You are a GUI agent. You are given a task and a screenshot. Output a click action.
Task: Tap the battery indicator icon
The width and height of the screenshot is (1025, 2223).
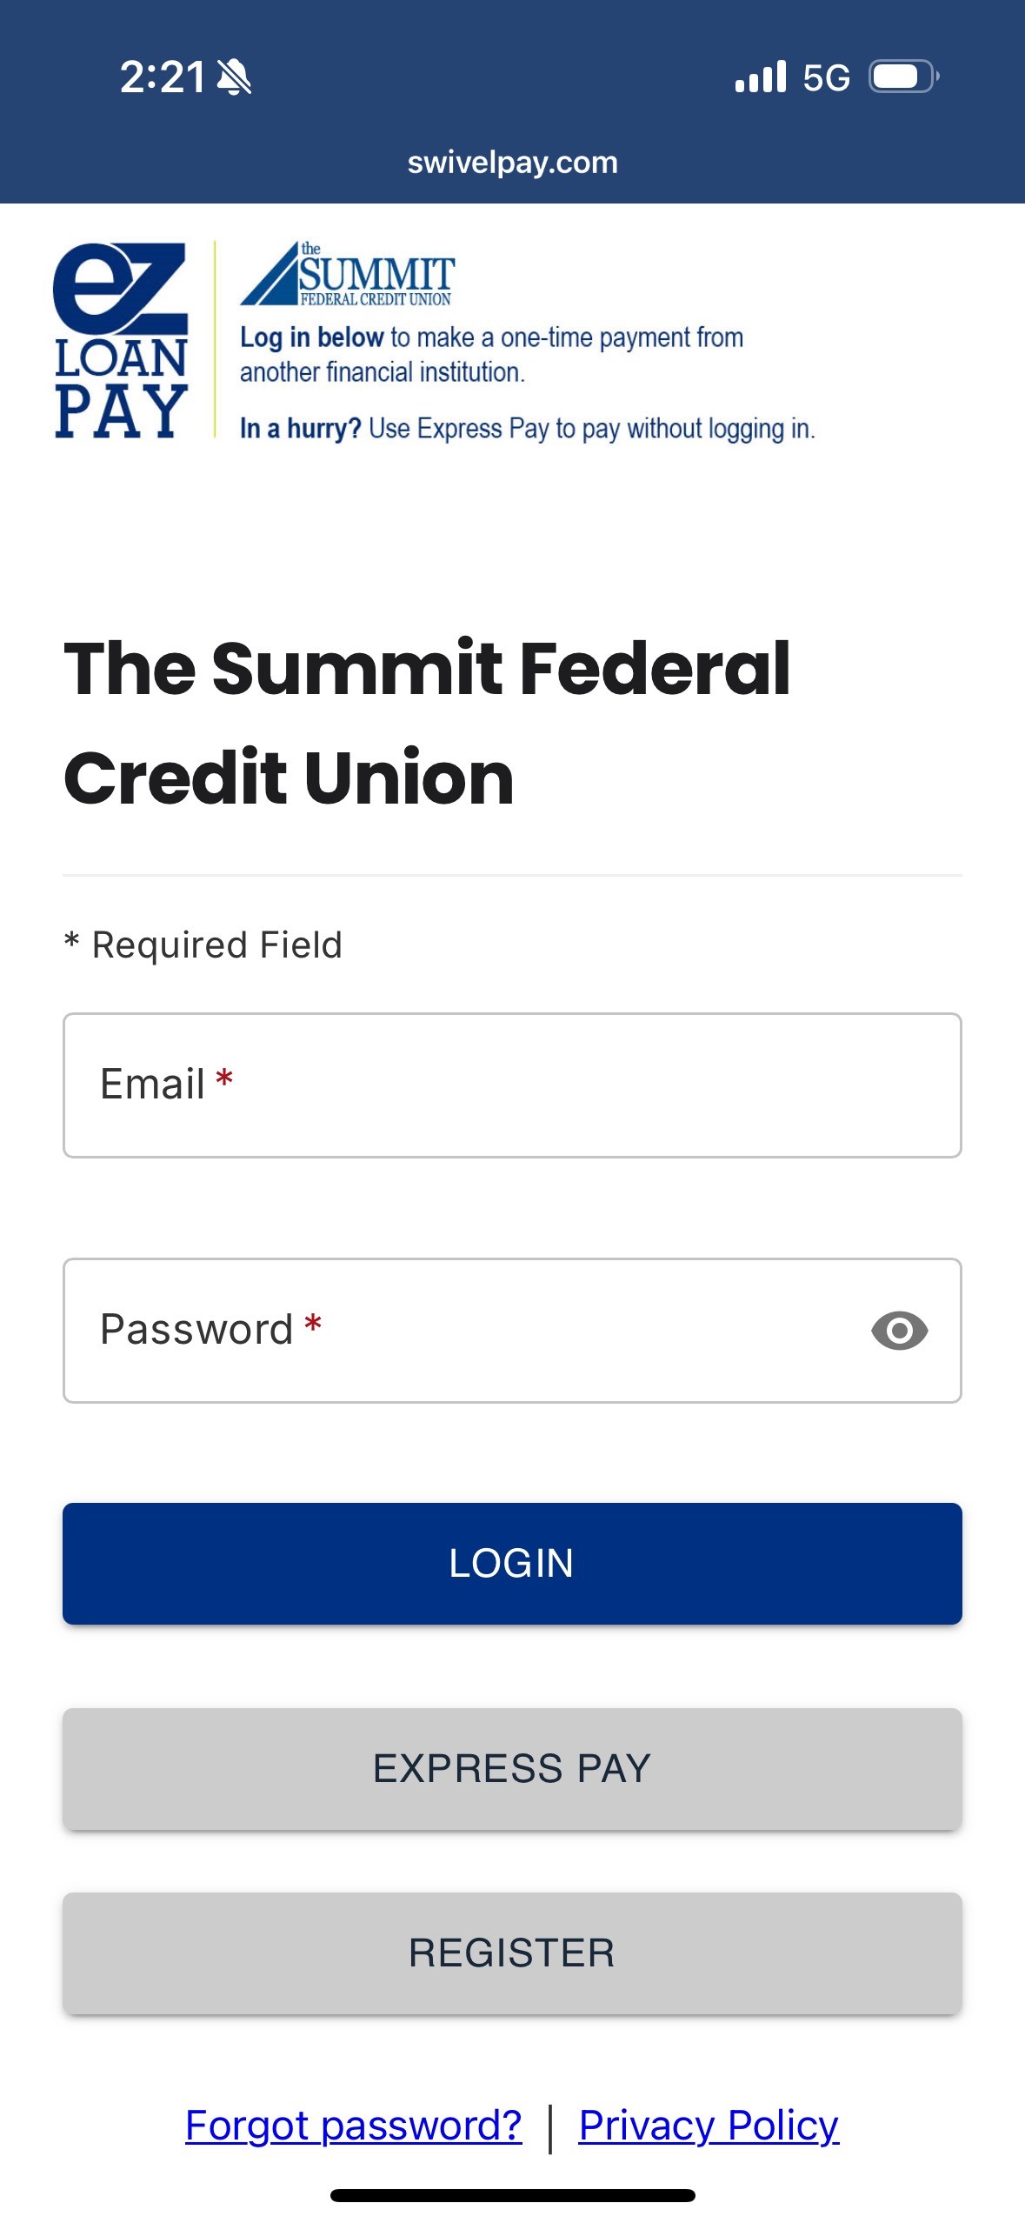coord(903,77)
